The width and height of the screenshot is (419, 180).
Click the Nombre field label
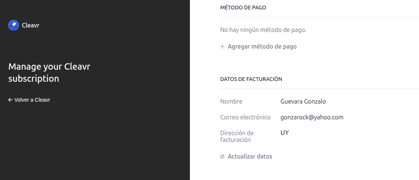[231, 101]
